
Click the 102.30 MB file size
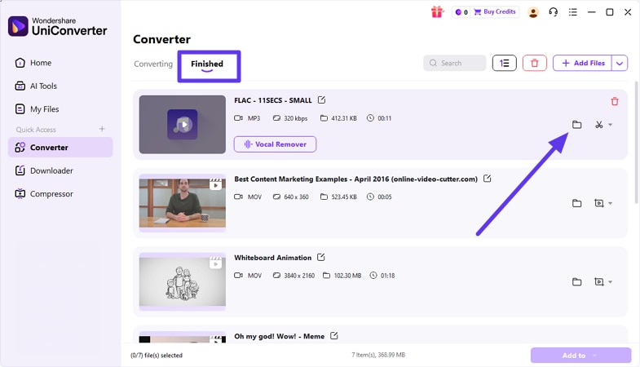[348, 276]
